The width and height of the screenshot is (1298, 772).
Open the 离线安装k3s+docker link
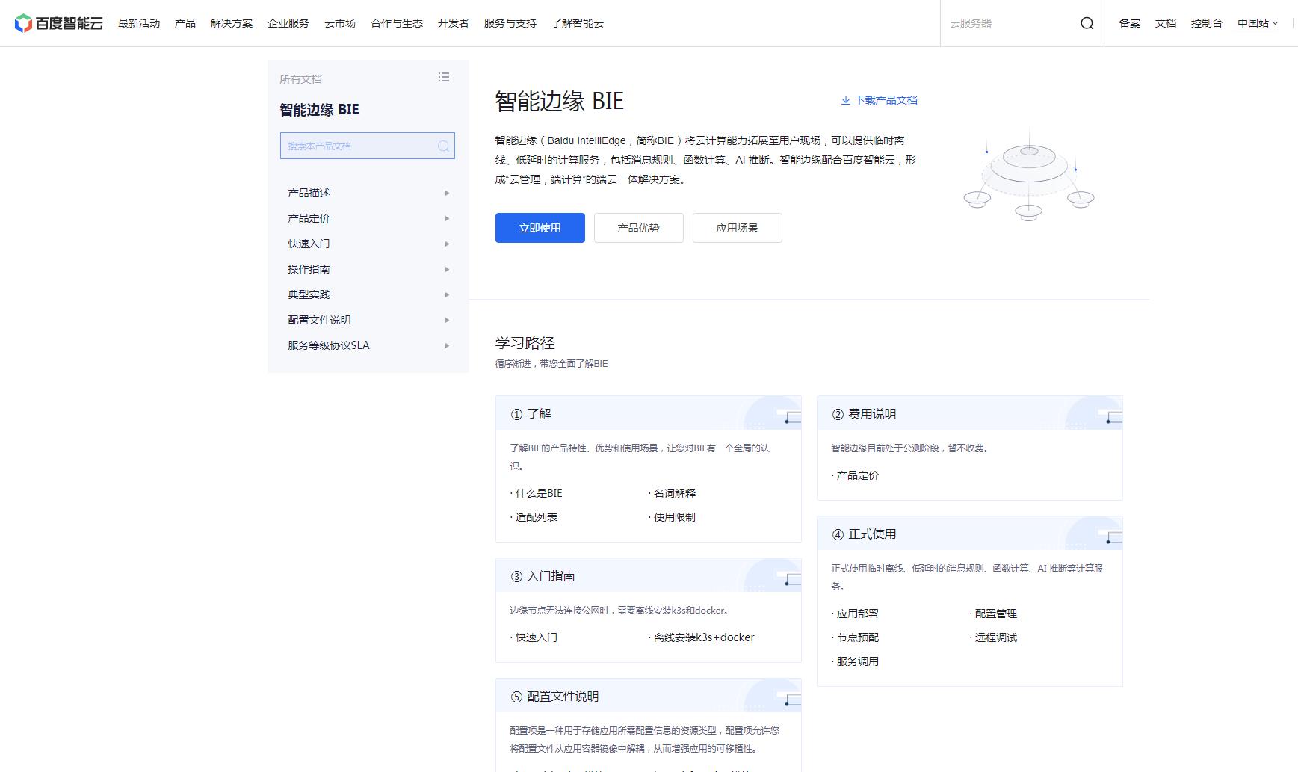pos(703,637)
